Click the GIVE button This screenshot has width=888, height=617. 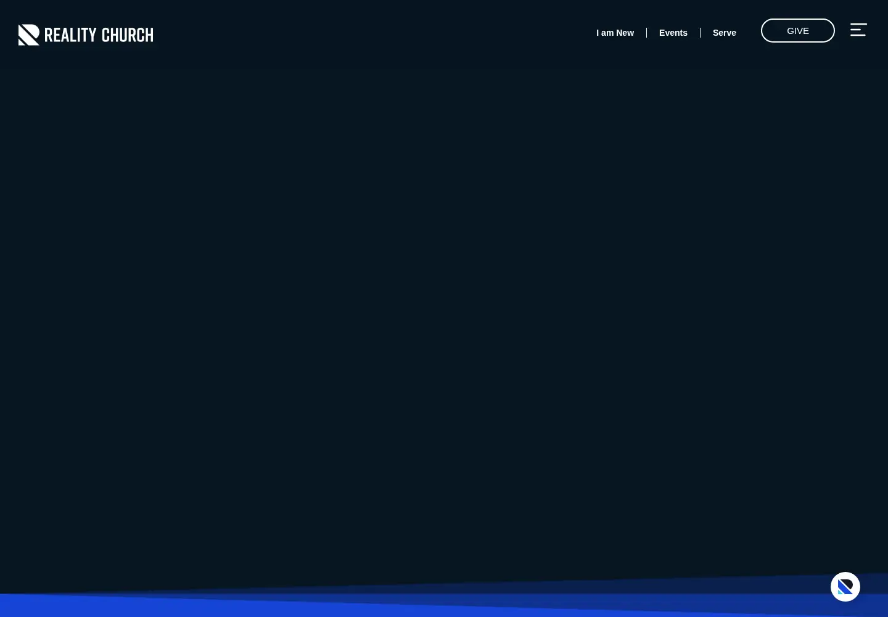point(798,31)
